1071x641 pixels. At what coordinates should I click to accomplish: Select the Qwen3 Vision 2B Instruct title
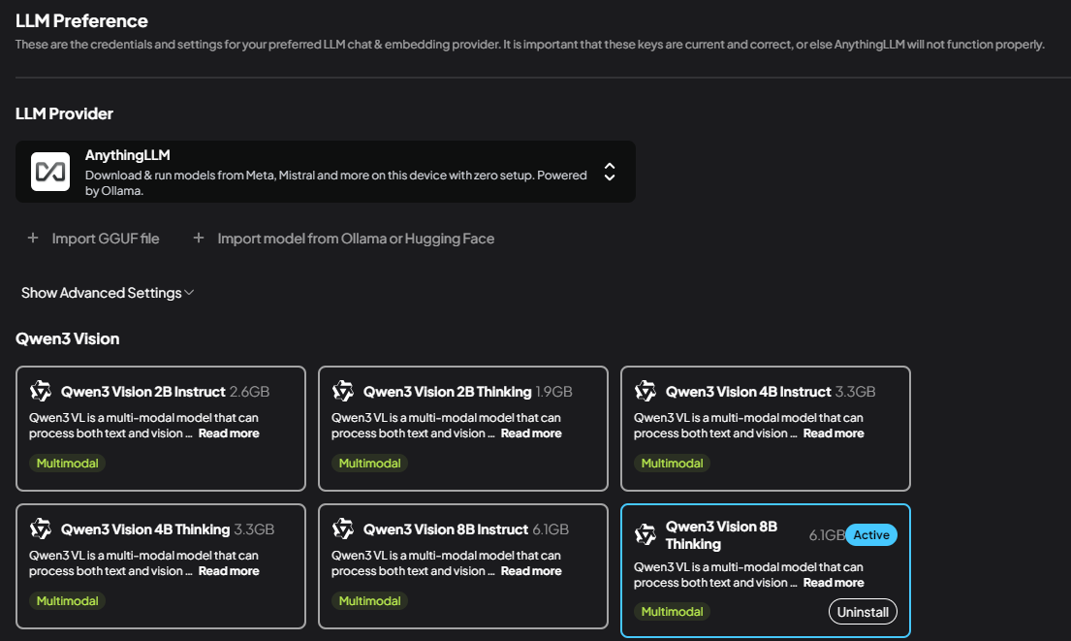[142, 392]
